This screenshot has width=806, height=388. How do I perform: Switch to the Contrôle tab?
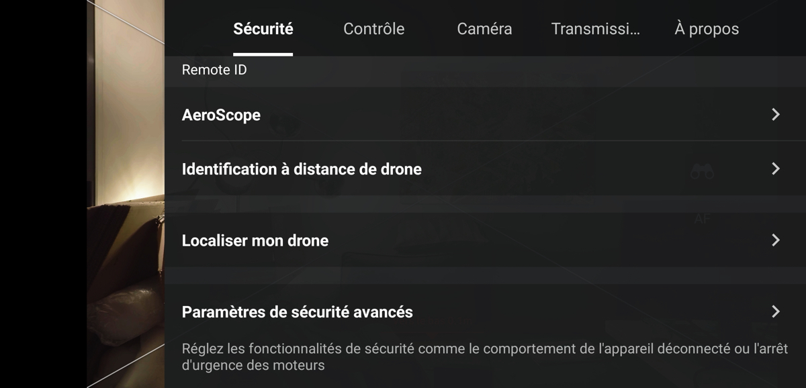coord(373,29)
